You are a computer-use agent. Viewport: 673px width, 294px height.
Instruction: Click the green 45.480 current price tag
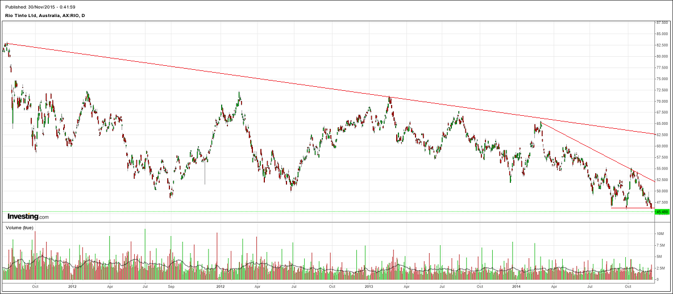pyautogui.click(x=662, y=212)
